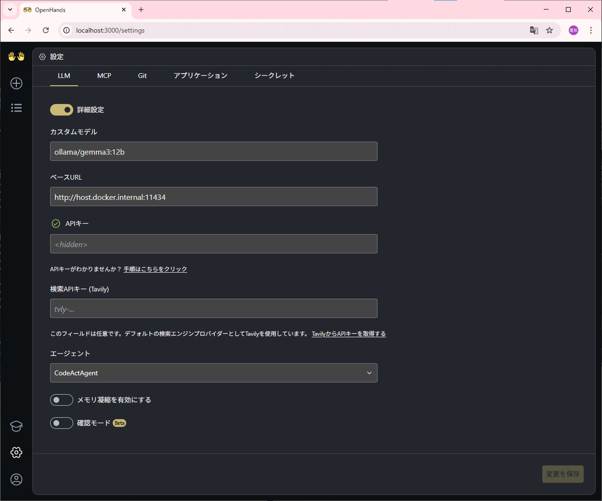
Task: Start a new conversation with the plus icon
Action: pyautogui.click(x=16, y=83)
